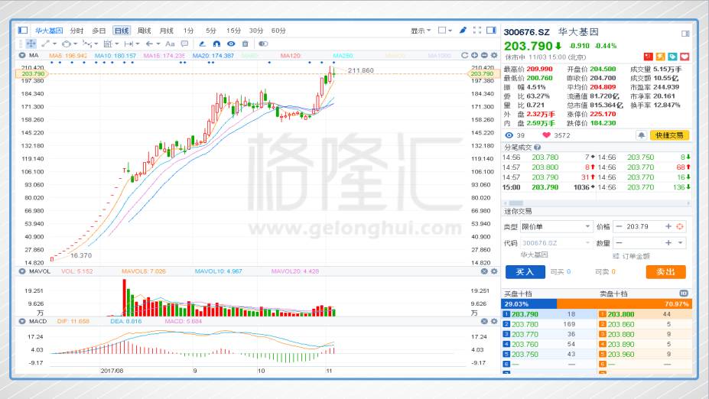Viewport: 709px width, 399px height.
Task: Open the 显示 display dropdown
Action: pos(419,31)
